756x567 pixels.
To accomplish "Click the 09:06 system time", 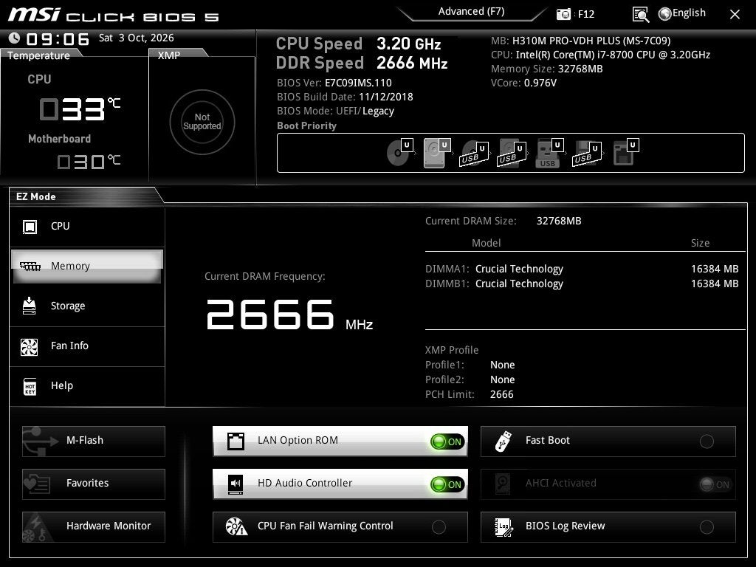I will click(58, 38).
